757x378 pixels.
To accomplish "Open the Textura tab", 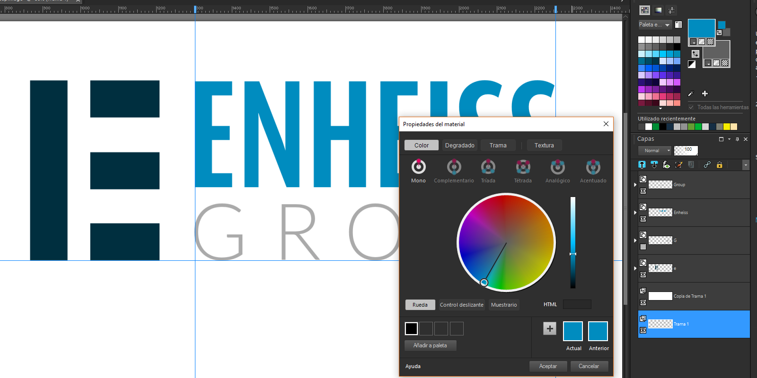I will tap(544, 146).
